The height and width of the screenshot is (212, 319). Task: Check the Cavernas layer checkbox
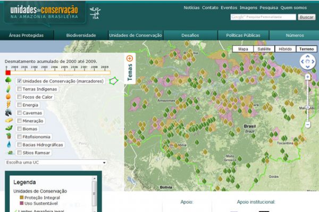[20, 113]
